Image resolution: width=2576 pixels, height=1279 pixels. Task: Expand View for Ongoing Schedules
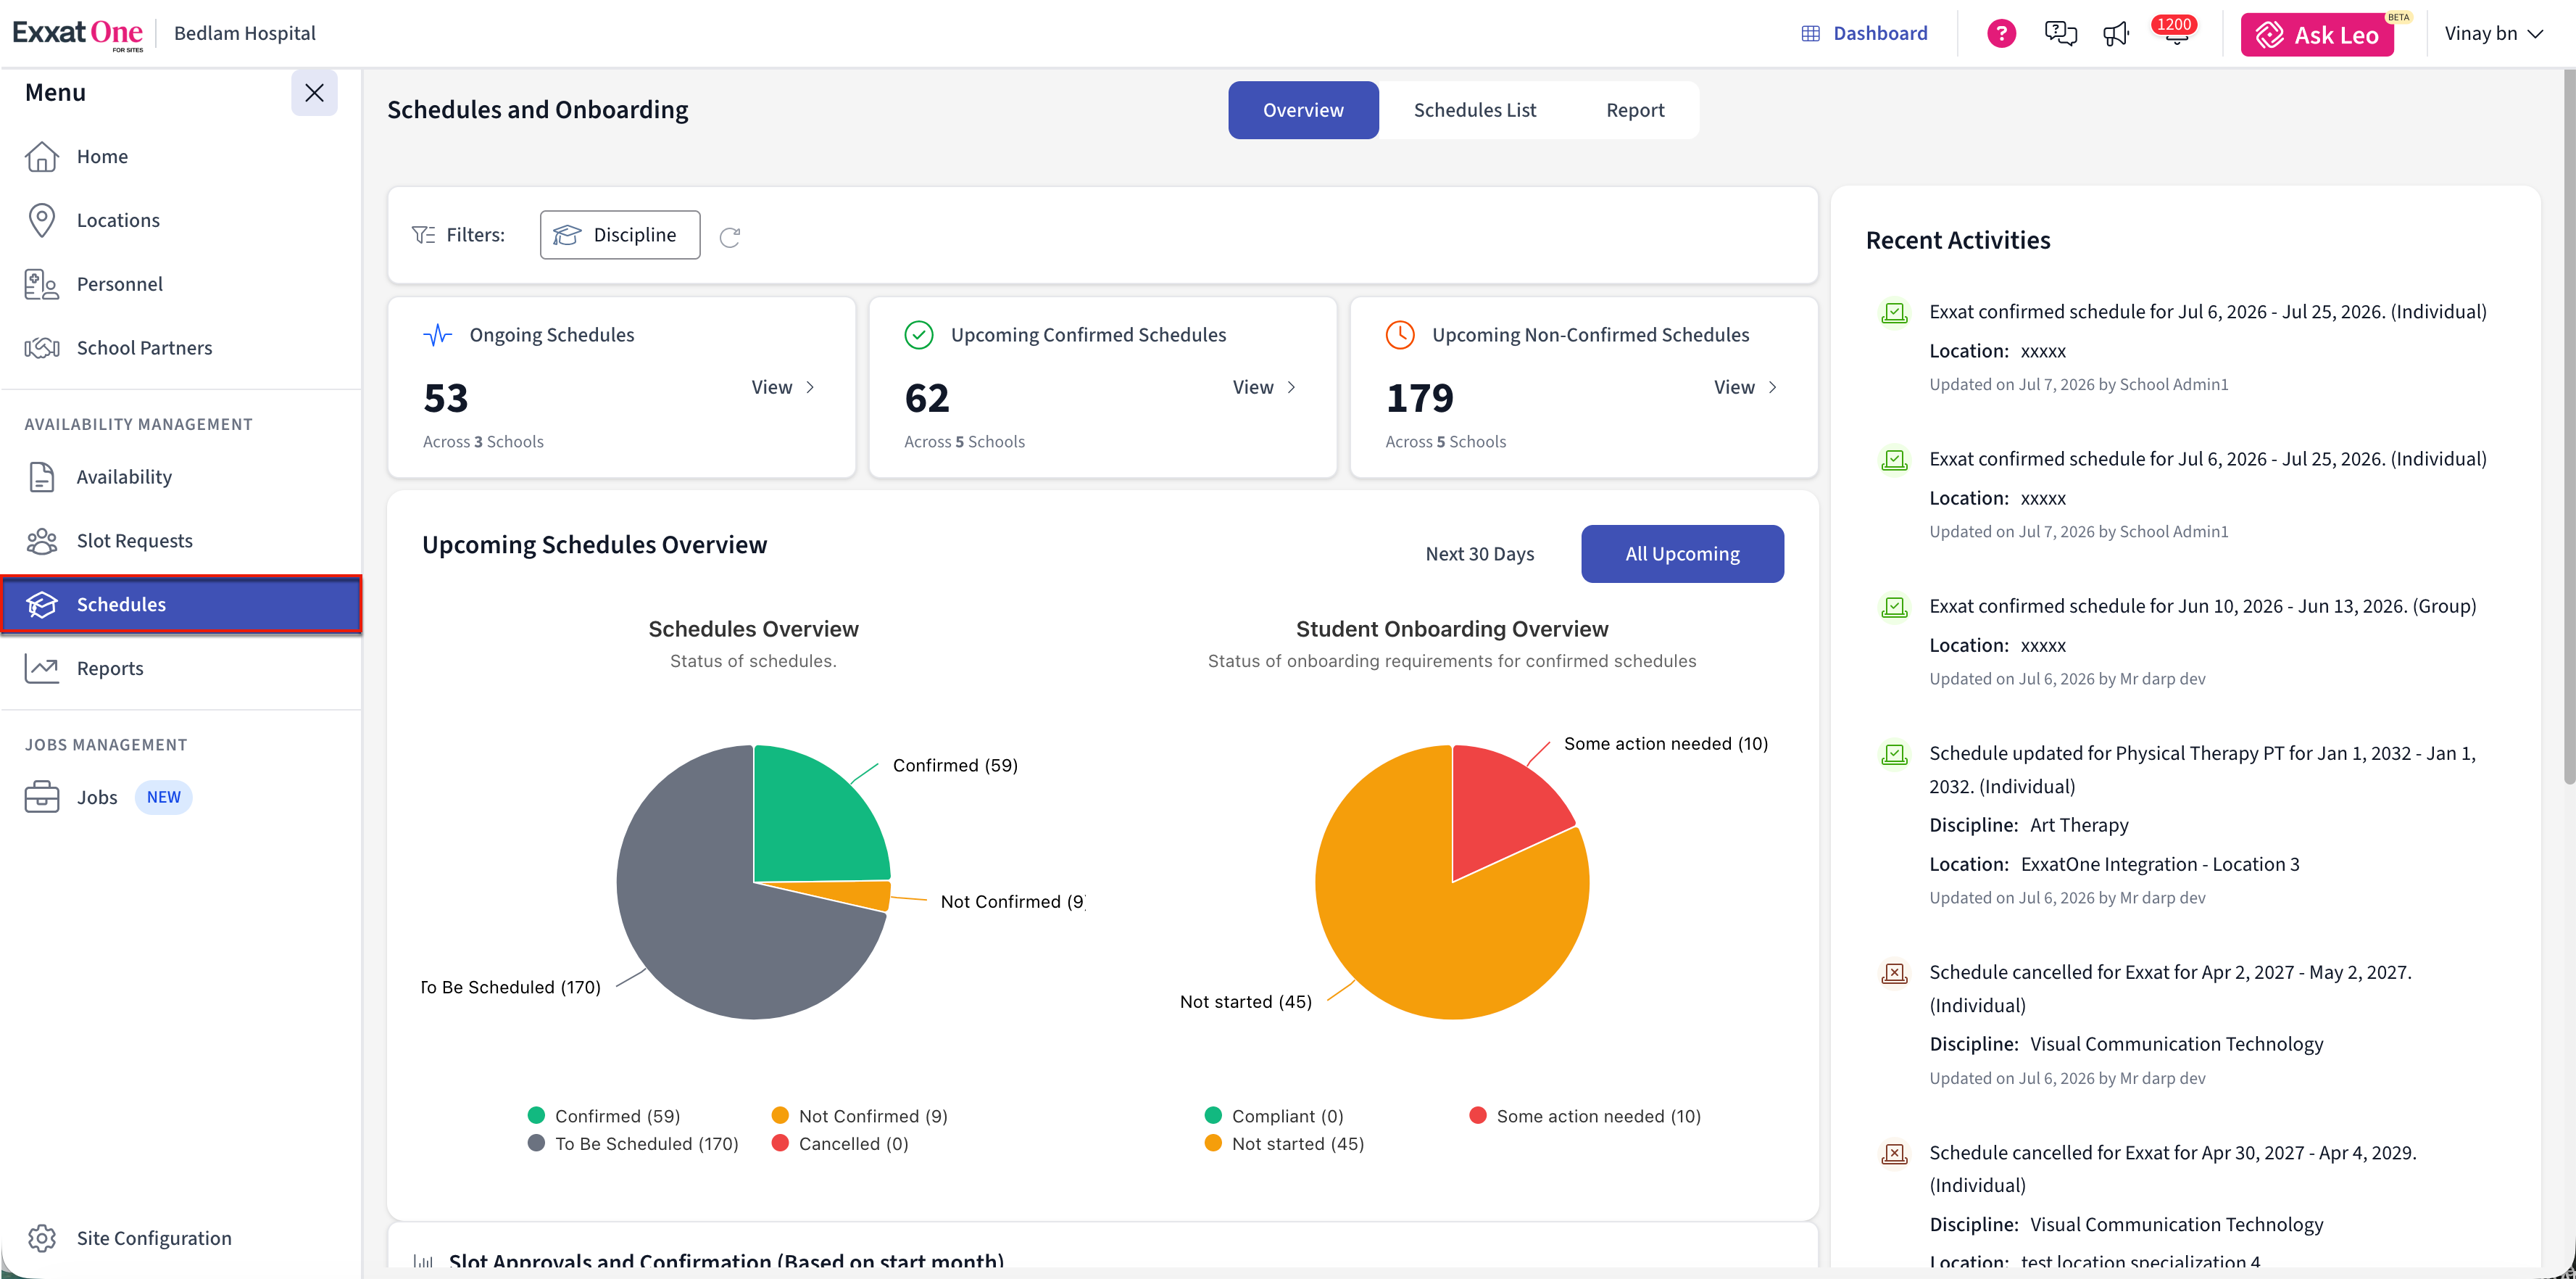(783, 387)
